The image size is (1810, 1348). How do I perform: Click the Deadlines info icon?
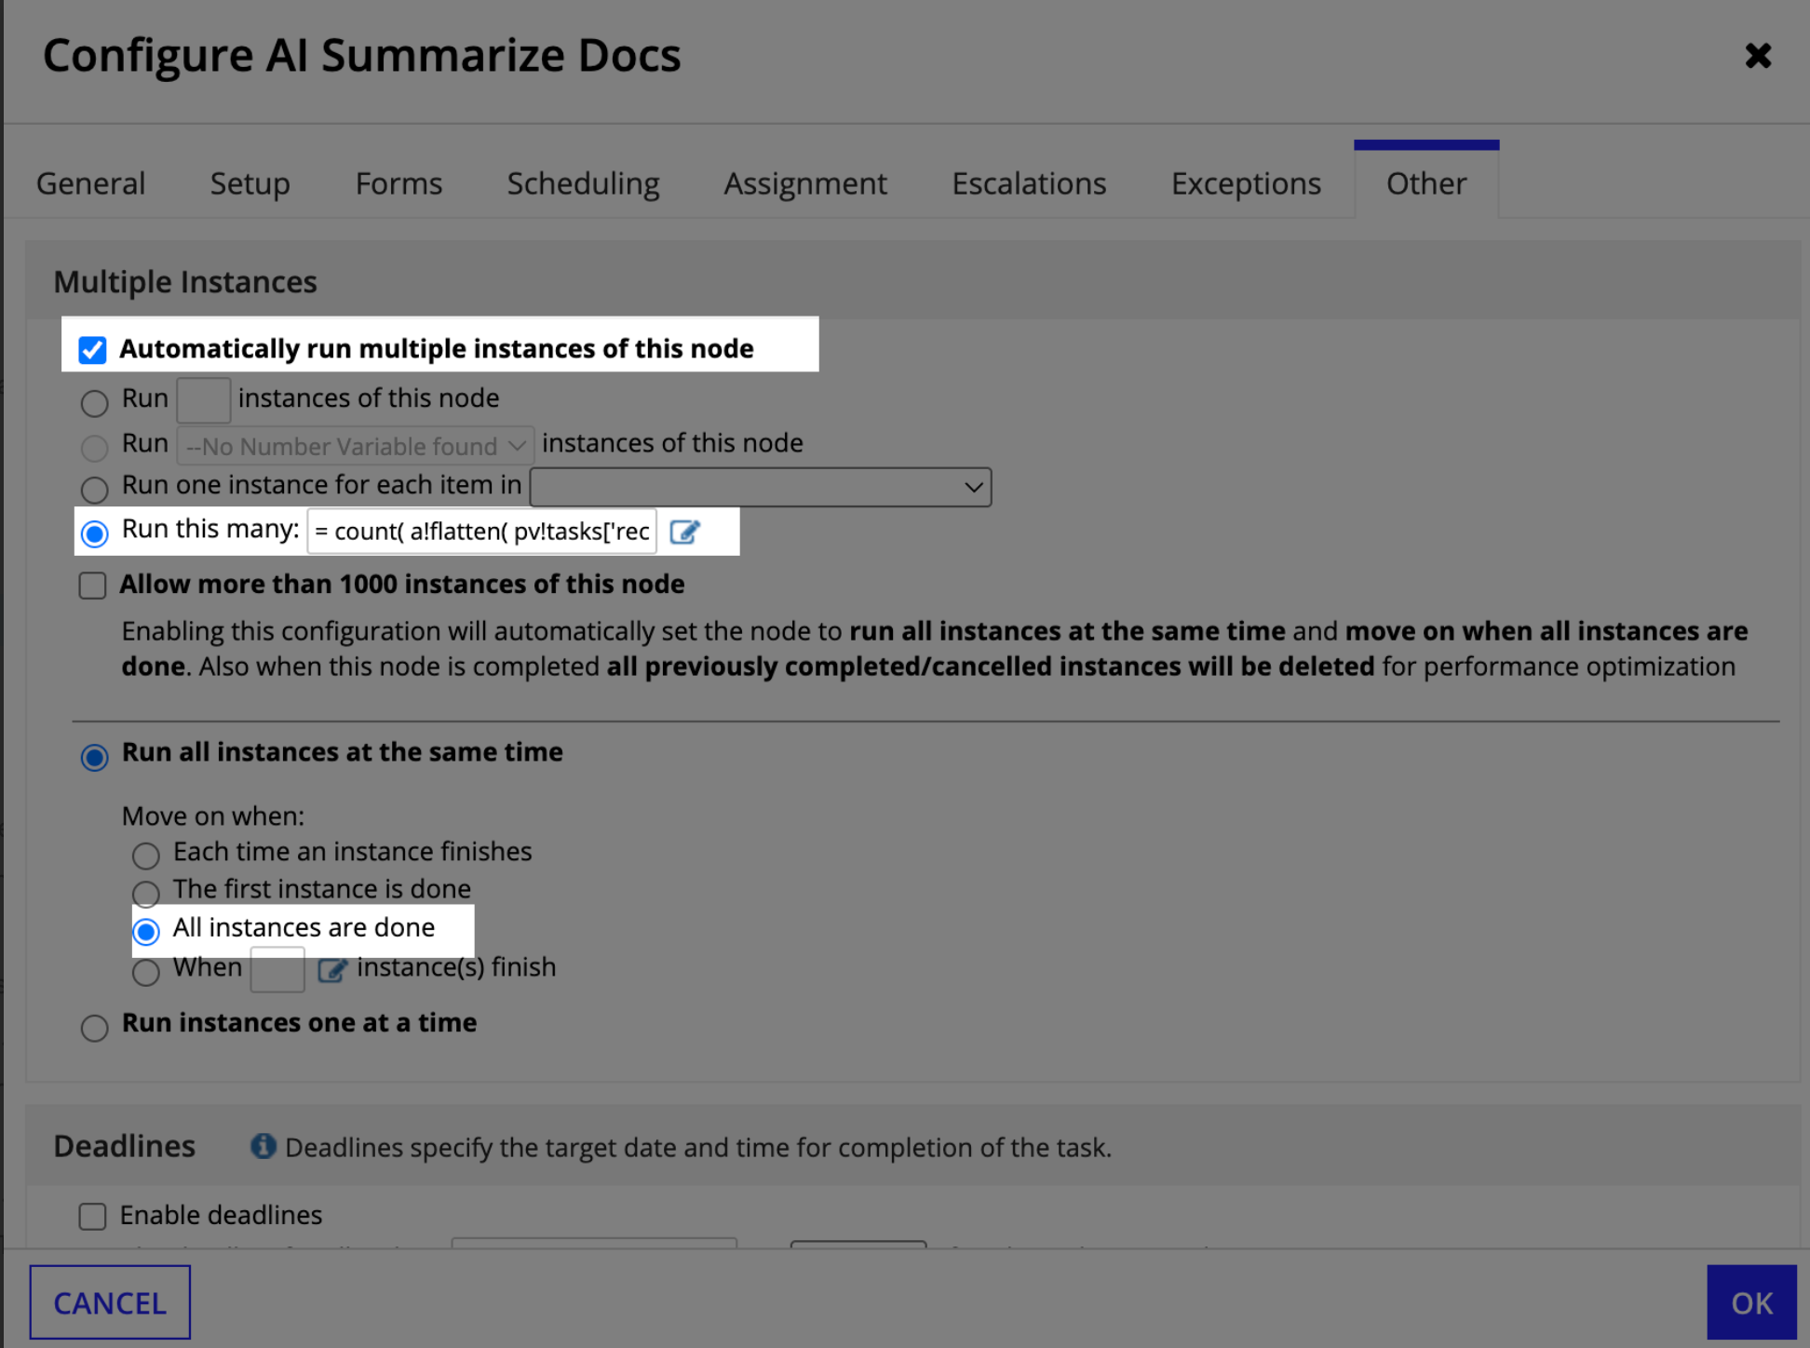pyautogui.click(x=263, y=1146)
